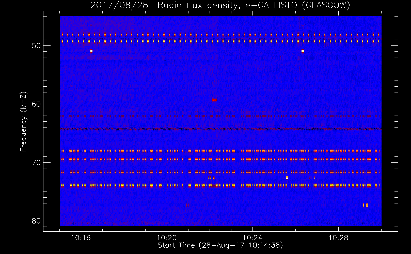Click the 10:16 time tick label

pyautogui.click(x=81, y=238)
